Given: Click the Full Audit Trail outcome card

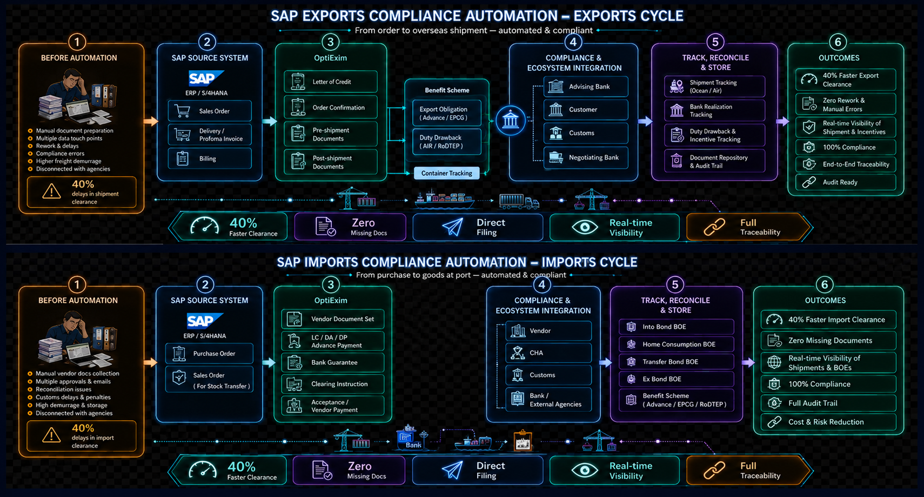Looking at the screenshot, I should click(829, 403).
